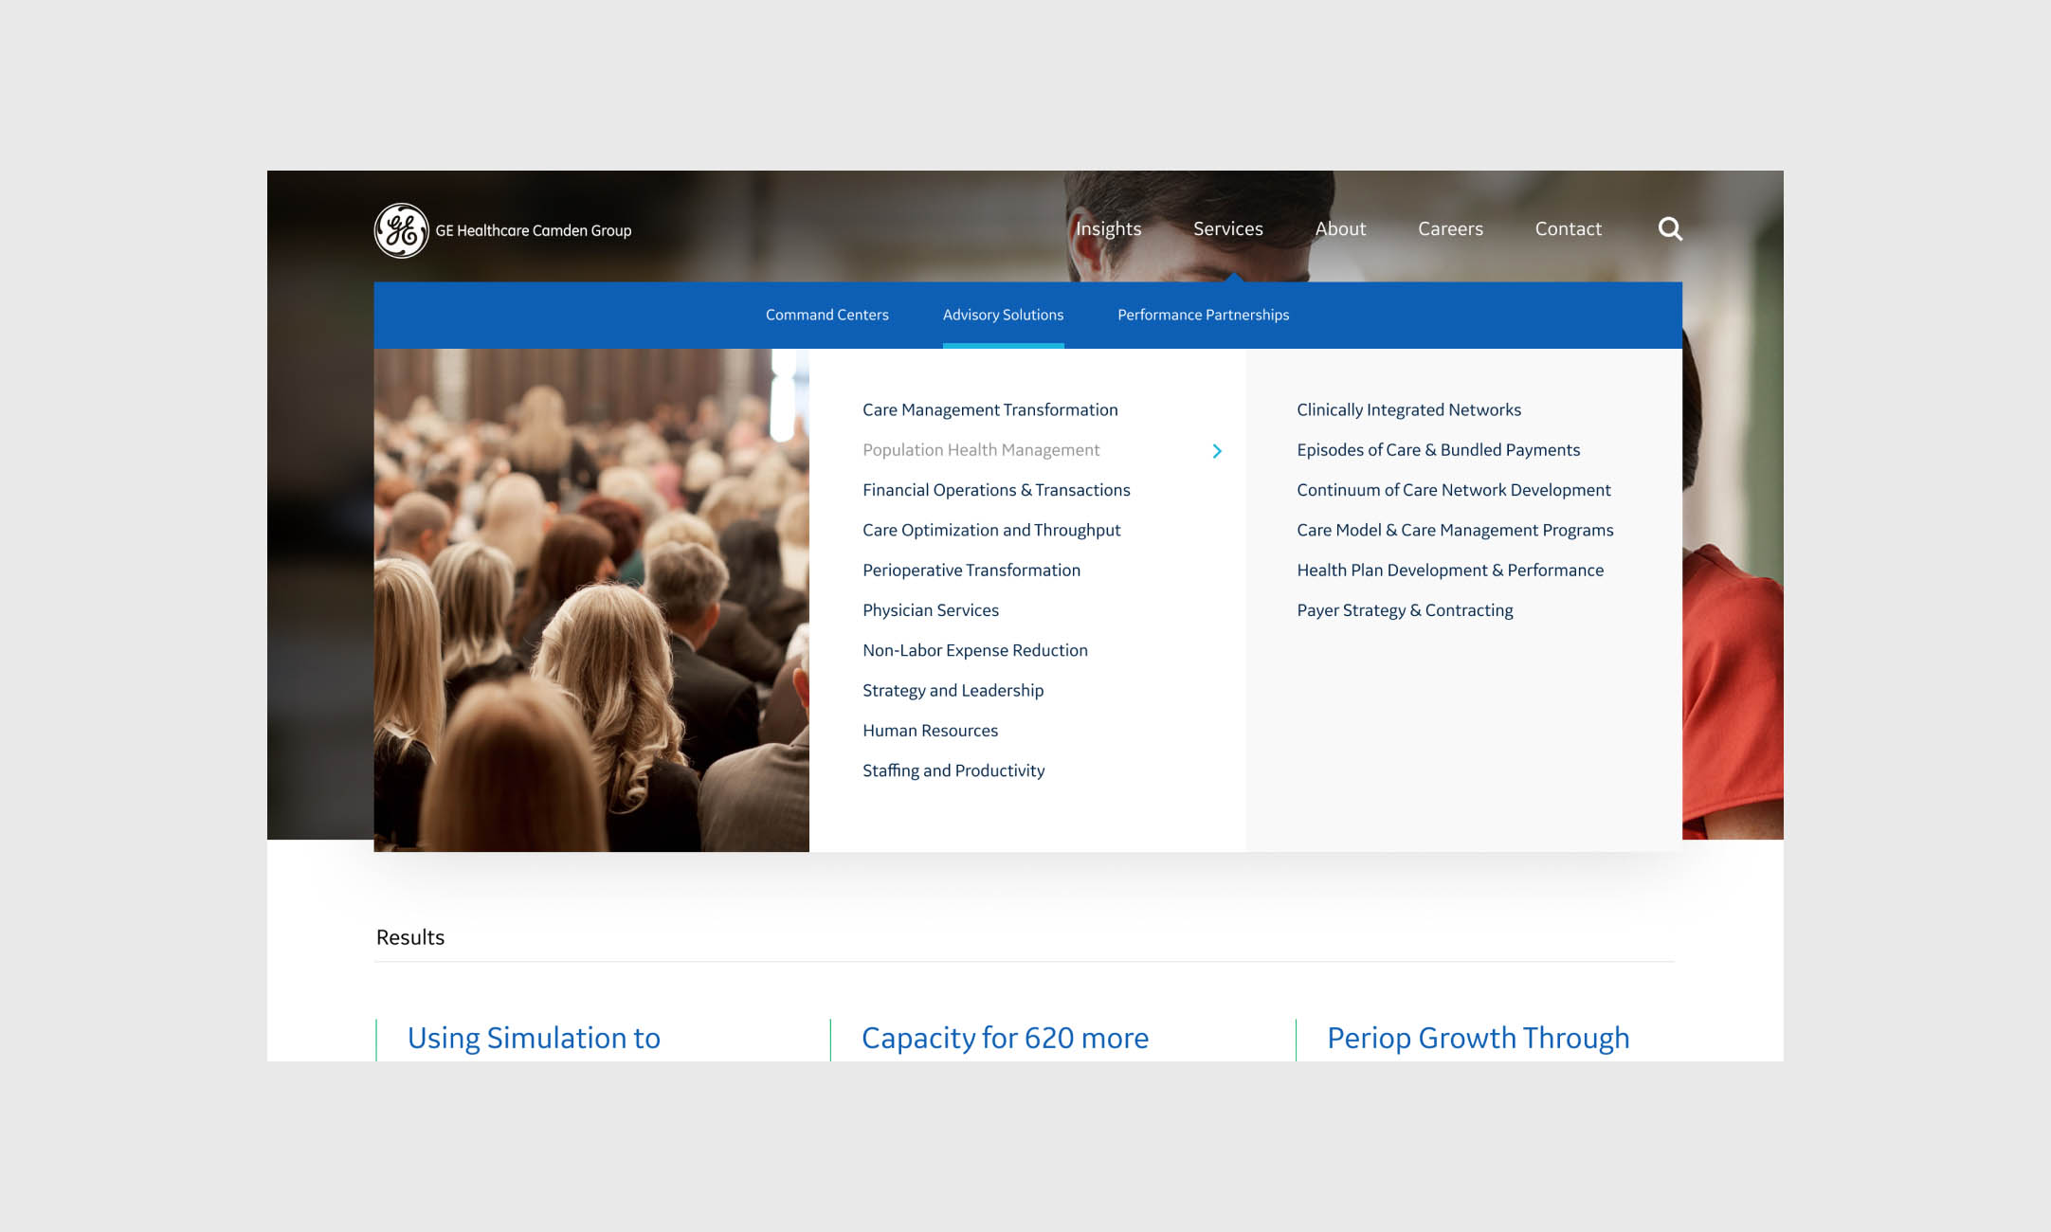
Task: Navigate to the Contact menu item
Action: [1569, 227]
